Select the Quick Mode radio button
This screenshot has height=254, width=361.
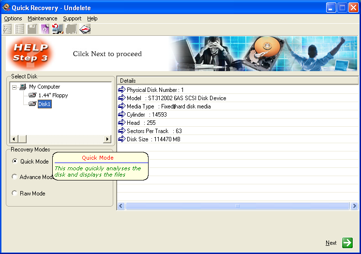point(15,161)
